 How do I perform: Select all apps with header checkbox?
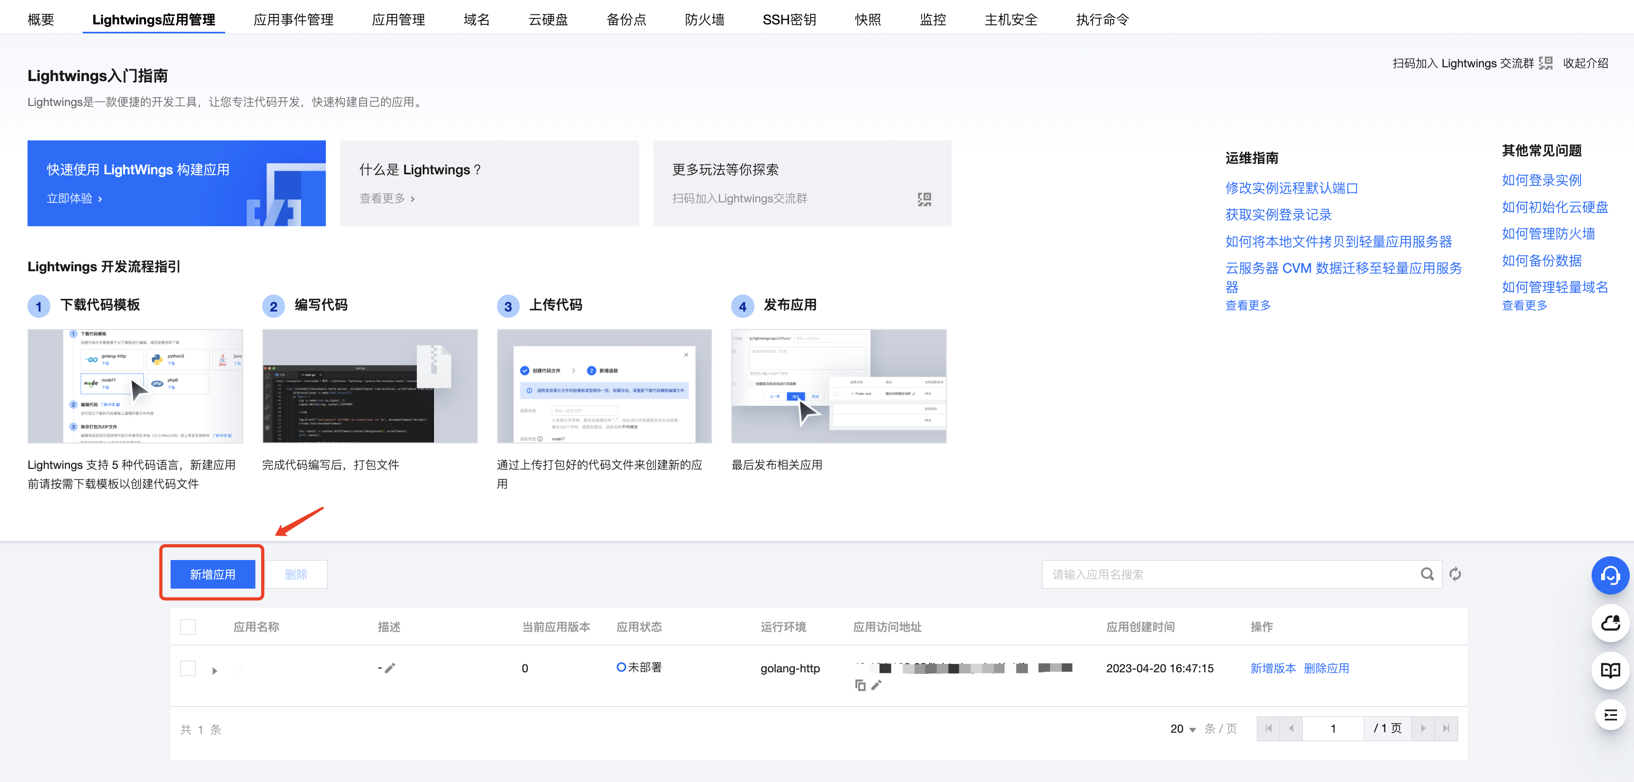(188, 627)
